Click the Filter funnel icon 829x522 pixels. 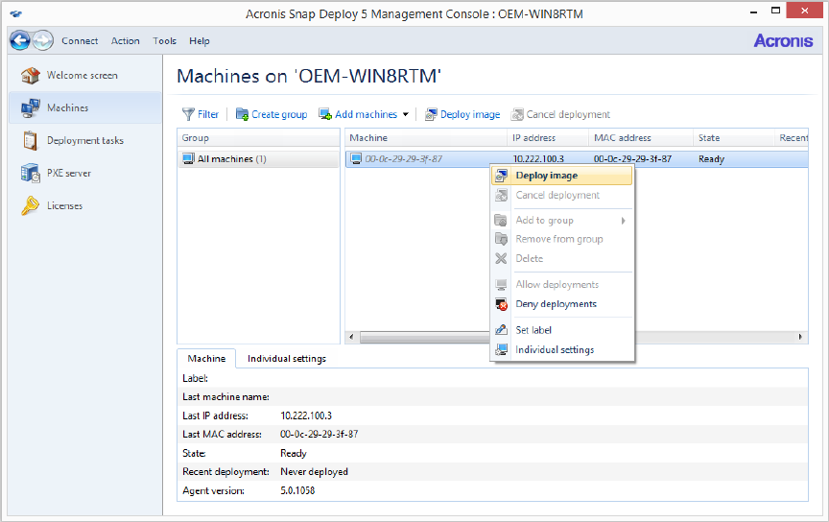click(x=188, y=114)
